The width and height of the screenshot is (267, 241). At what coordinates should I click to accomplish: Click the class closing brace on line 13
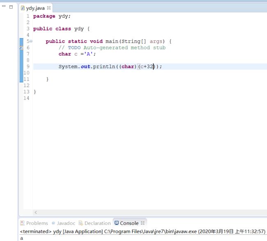pos(35,92)
